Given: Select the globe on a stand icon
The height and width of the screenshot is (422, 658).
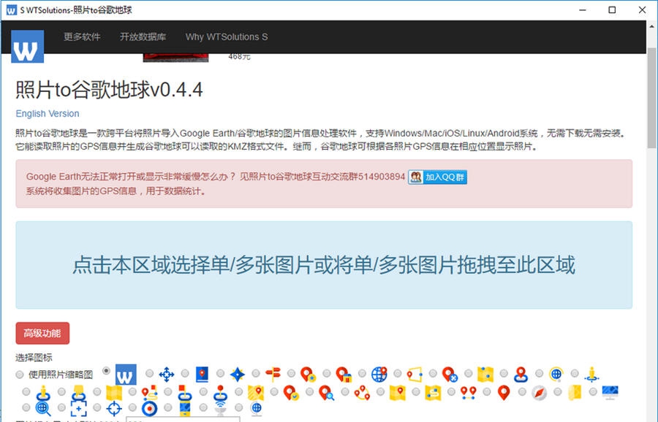Looking at the screenshot, I should [257, 407].
